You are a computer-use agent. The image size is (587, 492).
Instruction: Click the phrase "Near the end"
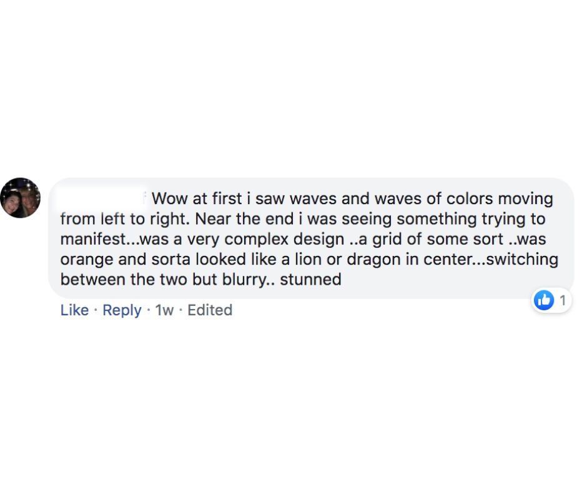(x=244, y=219)
